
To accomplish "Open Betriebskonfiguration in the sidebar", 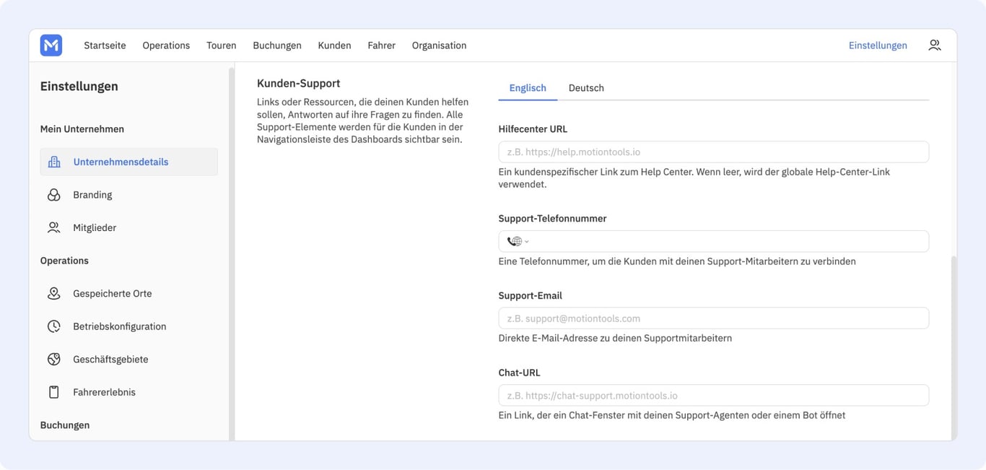I will (129, 326).
